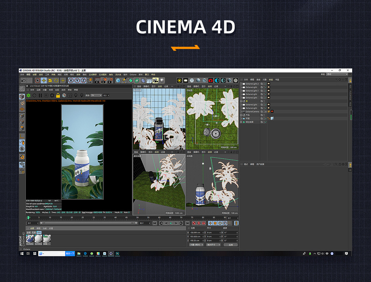Go to the start of the animation
Viewport: 371px width, 282px height.
click(x=155, y=223)
